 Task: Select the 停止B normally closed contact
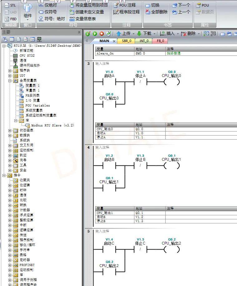[x=140, y=166]
